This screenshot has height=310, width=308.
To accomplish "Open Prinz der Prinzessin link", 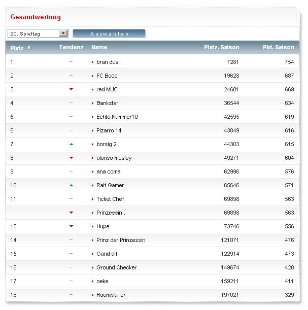I will coord(121,240).
